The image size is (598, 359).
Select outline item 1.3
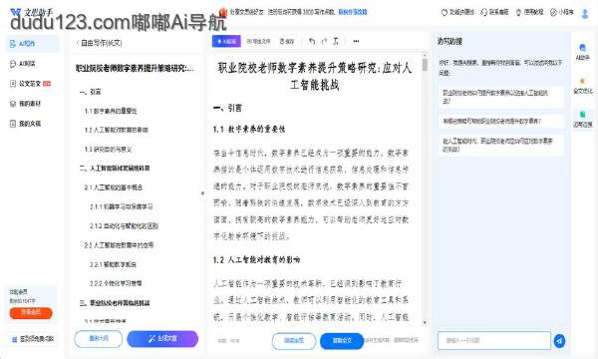pos(108,150)
